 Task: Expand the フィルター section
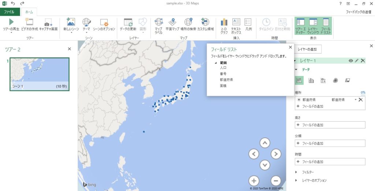pyautogui.click(x=296, y=172)
